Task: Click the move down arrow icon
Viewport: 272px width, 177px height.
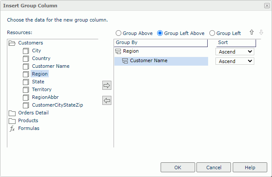Action: 261,33
